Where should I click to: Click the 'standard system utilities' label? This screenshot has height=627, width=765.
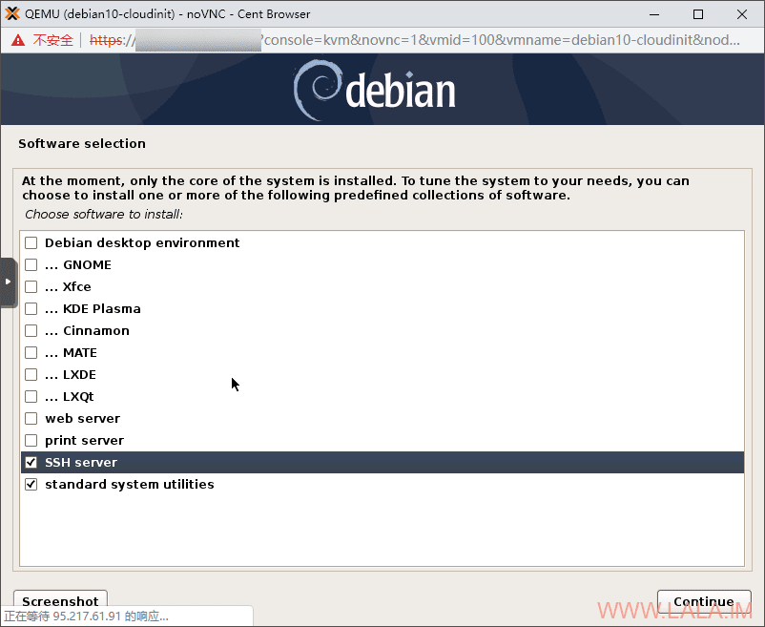click(130, 485)
